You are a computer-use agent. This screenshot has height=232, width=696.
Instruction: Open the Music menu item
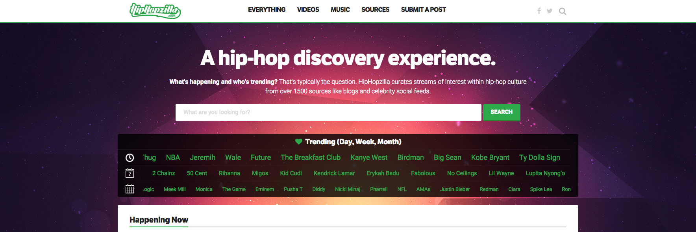pyautogui.click(x=340, y=10)
